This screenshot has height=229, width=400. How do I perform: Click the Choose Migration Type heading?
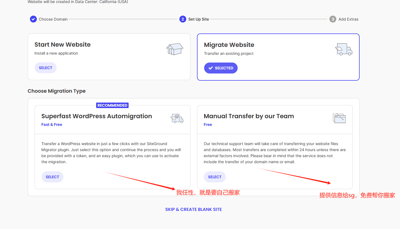tap(57, 91)
